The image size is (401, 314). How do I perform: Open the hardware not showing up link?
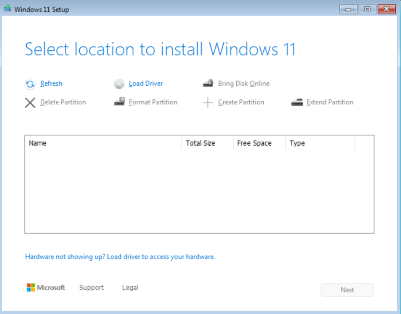coord(120,257)
